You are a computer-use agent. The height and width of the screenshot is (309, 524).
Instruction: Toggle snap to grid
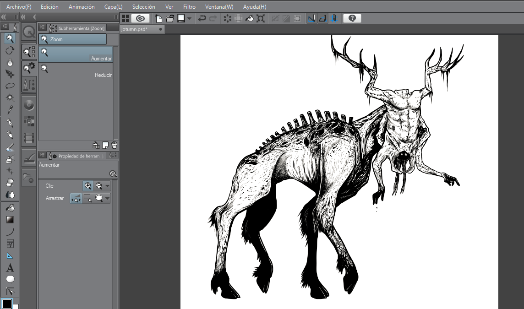tap(334, 18)
